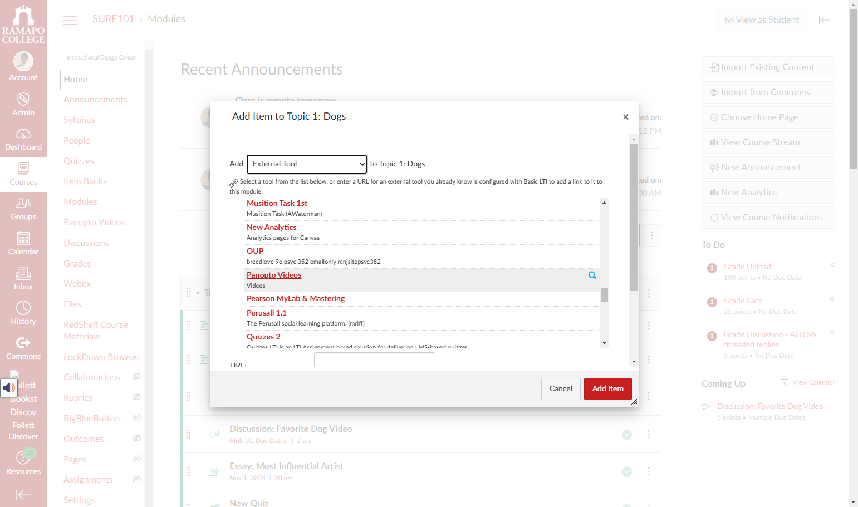Click the Cancel button

point(561,388)
